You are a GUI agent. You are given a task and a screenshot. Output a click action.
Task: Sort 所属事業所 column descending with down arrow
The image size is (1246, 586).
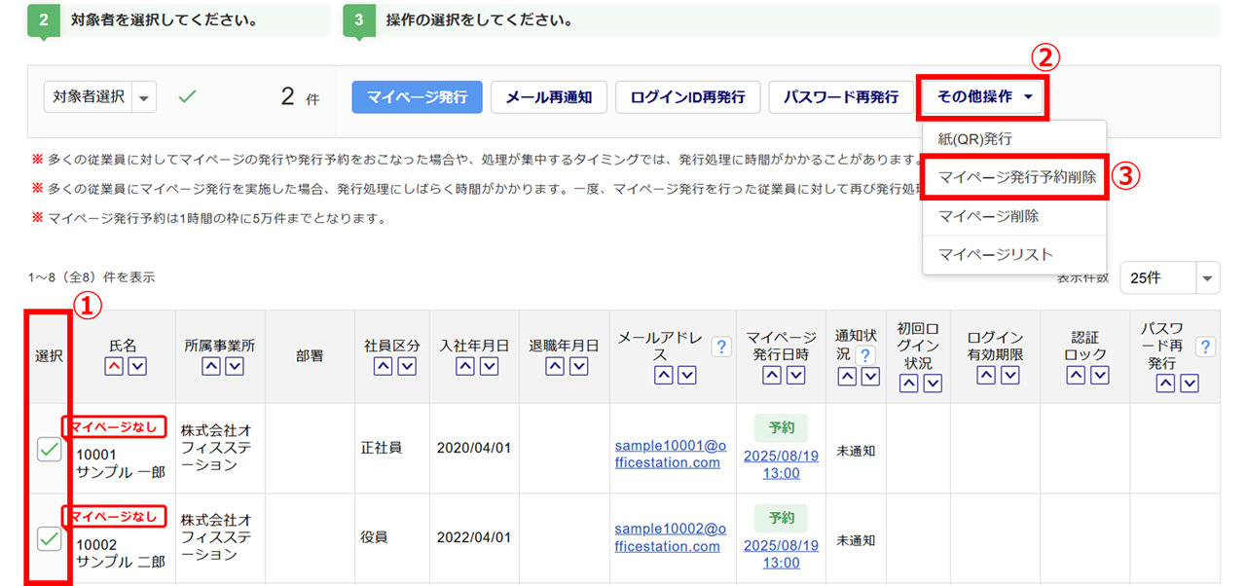(x=235, y=366)
